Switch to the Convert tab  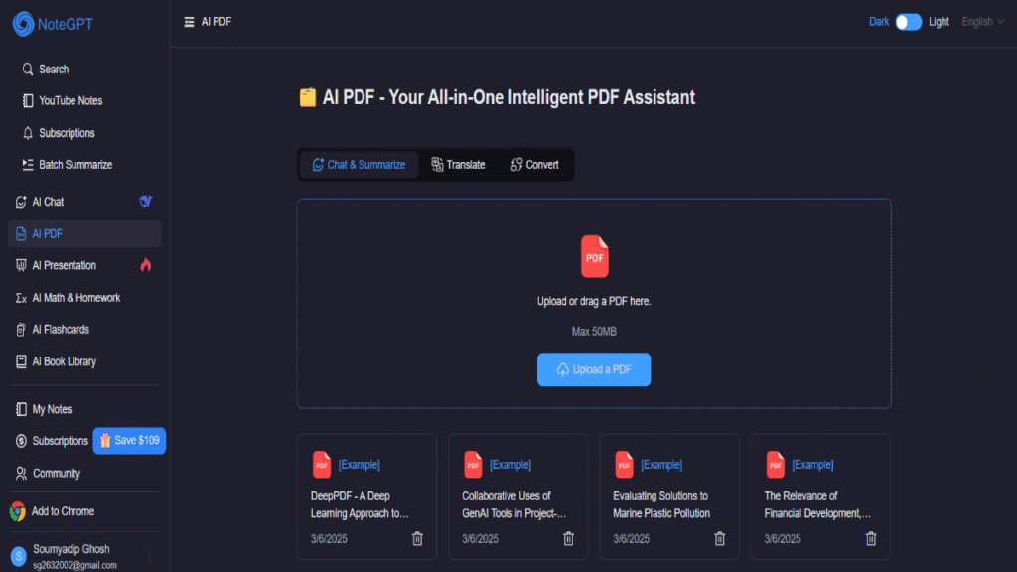(x=534, y=165)
